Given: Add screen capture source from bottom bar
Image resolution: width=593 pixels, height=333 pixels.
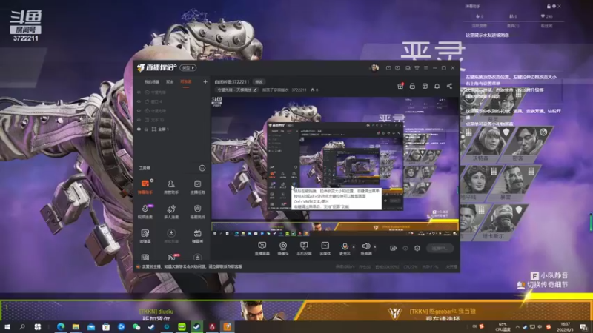Looking at the screenshot, I should click(x=262, y=249).
